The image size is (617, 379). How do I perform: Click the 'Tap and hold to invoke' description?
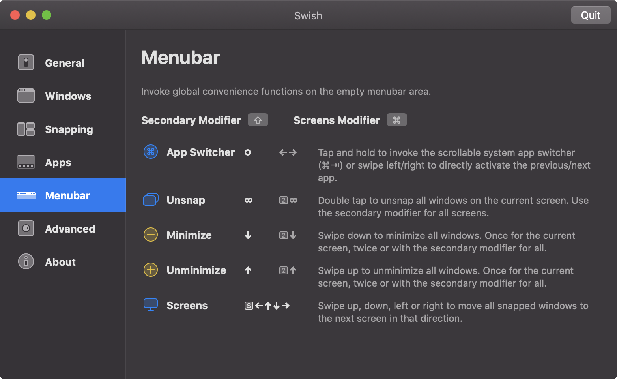(454, 165)
